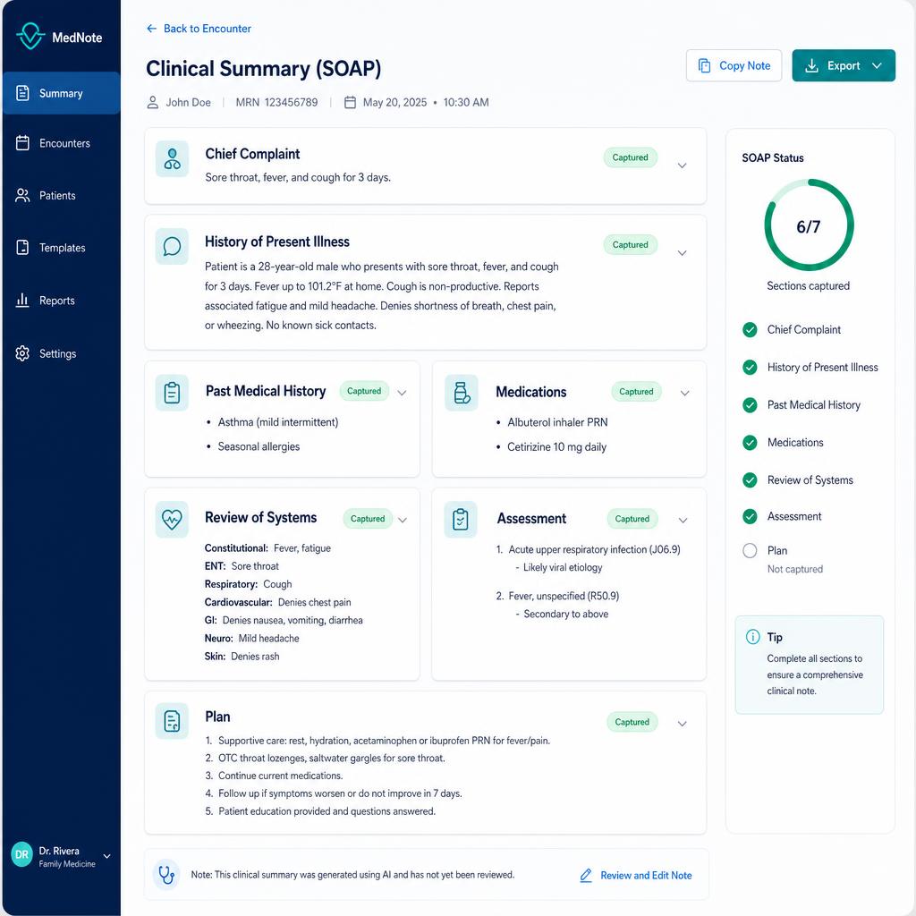Click 'Asthma (mild intermittent)' list item
This screenshot has width=916, height=916.
click(278, 422)
